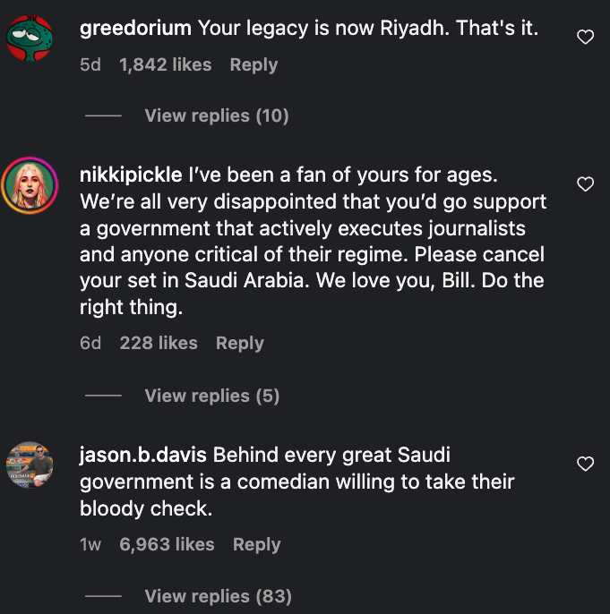Open jason.b.davis's profile avatar
Image resolution: width=610 pixels, height=614 pixels.
30,465
